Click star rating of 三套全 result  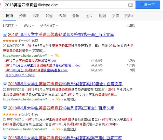[x=10, y=114]
